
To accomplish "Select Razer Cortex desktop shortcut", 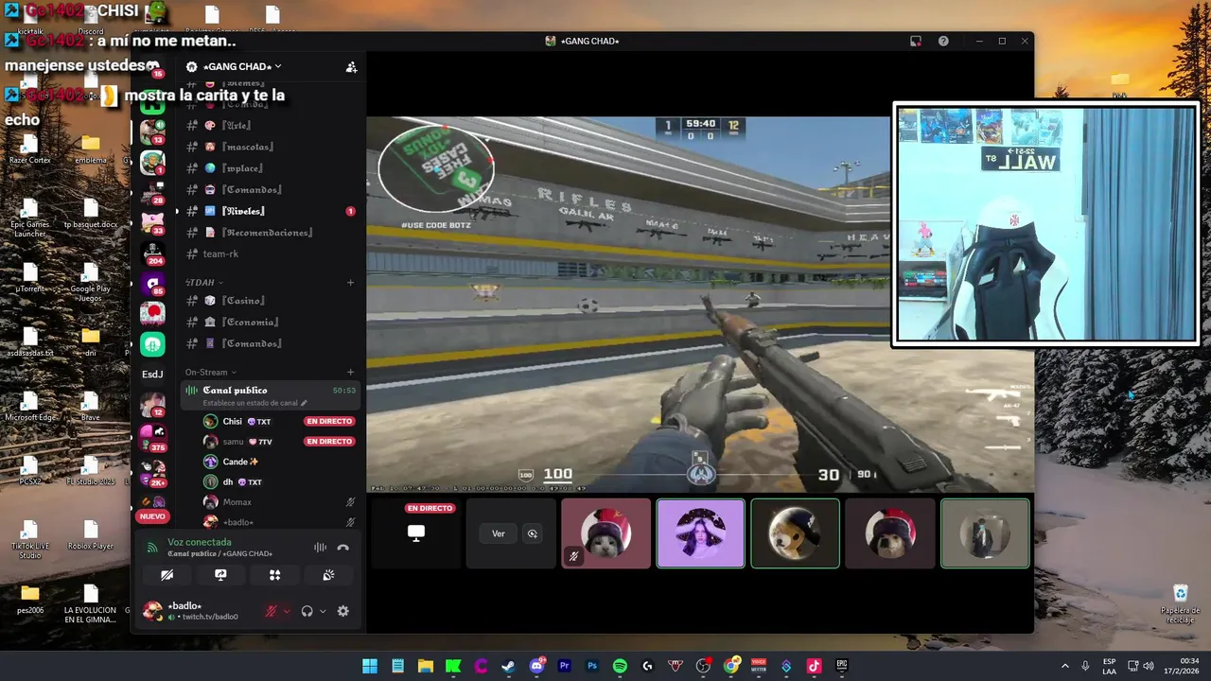I will click(x=30, y=148).
